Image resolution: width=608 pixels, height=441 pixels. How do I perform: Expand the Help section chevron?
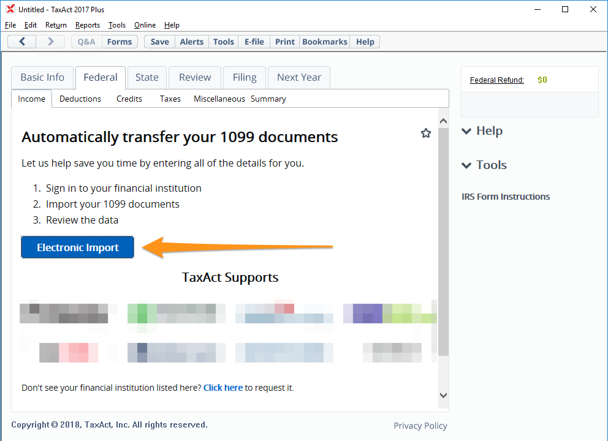(467, 131)
